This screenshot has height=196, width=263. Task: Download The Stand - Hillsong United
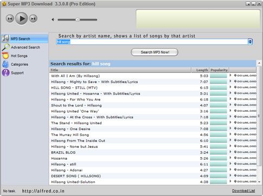245,123
